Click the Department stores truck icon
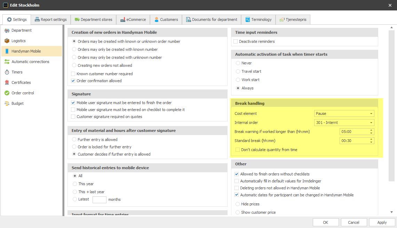Viewport: 397px width, 228px height. coord(77,19)
